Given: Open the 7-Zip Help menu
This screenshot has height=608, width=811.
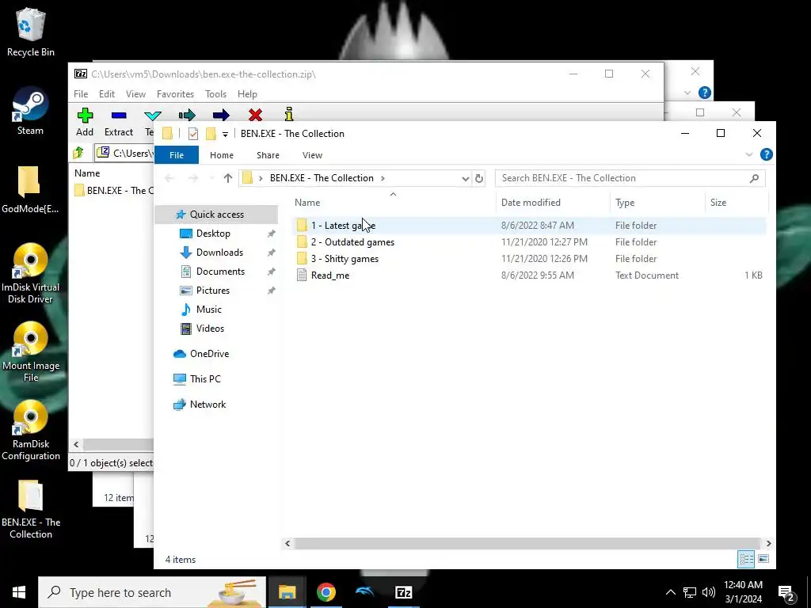Looking at the screenshot, I should coord(247,94).
